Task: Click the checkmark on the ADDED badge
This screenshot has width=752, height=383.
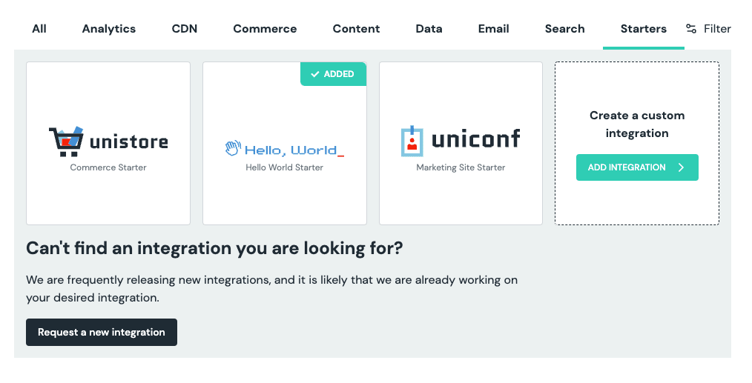Action: click(x=315, y=74)
